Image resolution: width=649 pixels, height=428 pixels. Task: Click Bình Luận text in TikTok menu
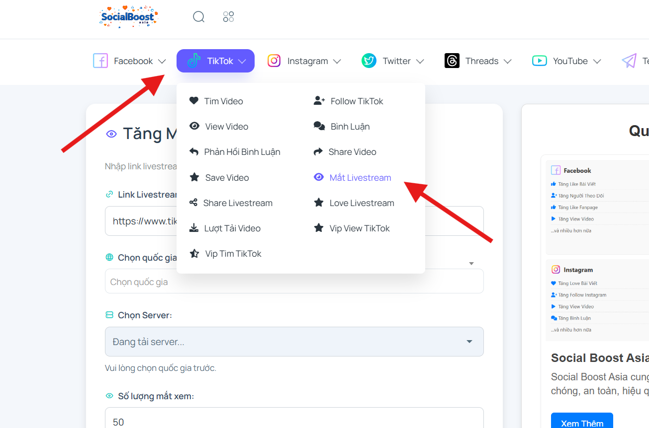[350, 127]
